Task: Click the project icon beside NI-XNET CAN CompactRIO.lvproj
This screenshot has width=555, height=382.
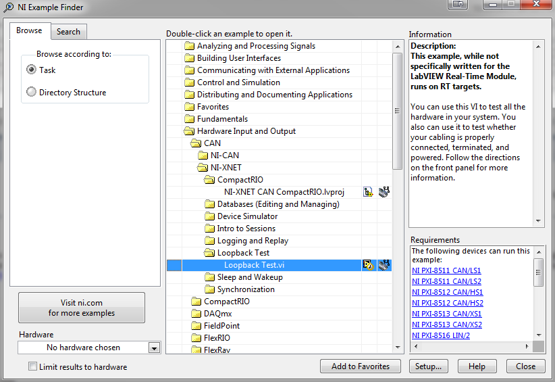Action: (x=368, y=192)
